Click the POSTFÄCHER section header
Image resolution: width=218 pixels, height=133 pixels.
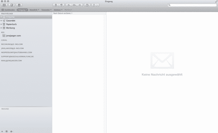(x=7, y=14)
